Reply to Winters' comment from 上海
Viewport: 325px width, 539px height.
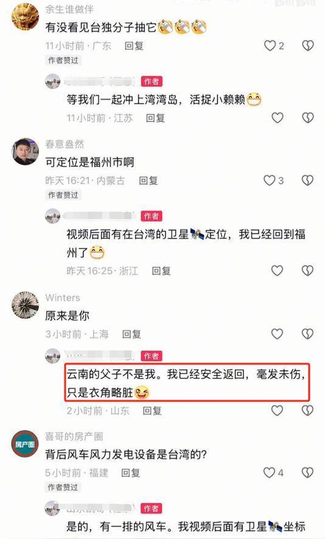131,334
